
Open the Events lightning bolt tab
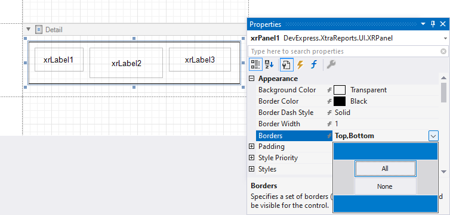tap(300, 65)
